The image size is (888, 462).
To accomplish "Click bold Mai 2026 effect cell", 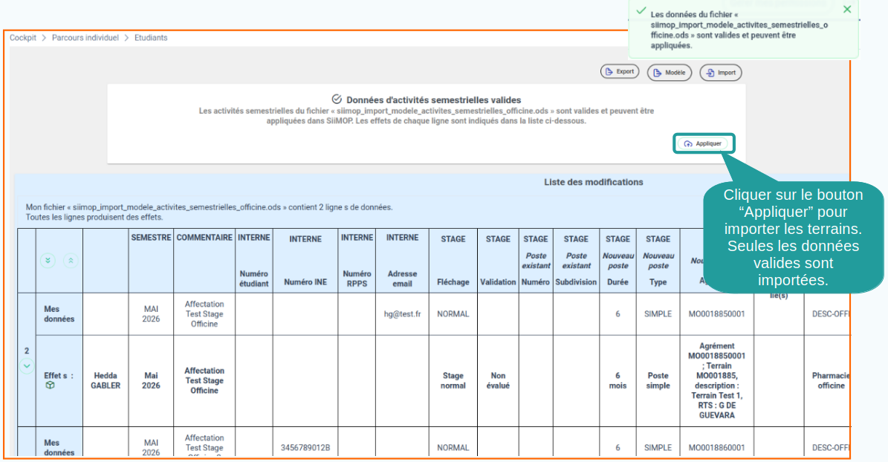I will point(151,380).
